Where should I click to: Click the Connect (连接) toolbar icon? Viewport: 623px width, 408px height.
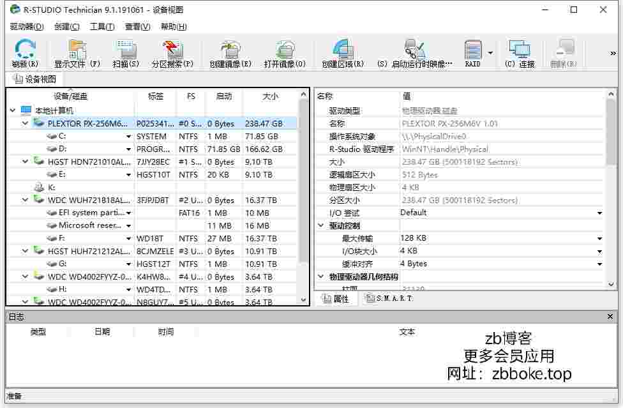(x=520, y=49)
